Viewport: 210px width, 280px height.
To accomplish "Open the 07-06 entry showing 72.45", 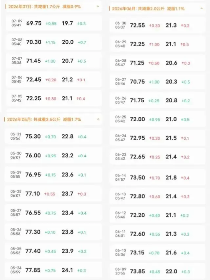I will pyautogui.click(x=53, y=79).
